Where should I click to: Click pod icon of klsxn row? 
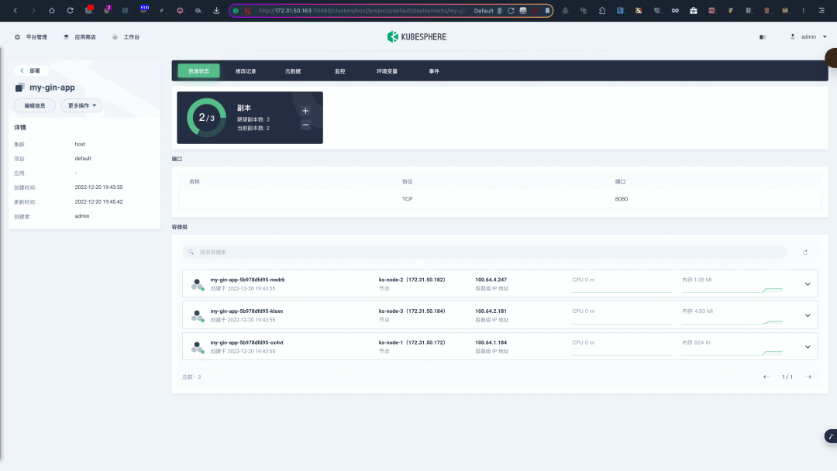[198, 316]
